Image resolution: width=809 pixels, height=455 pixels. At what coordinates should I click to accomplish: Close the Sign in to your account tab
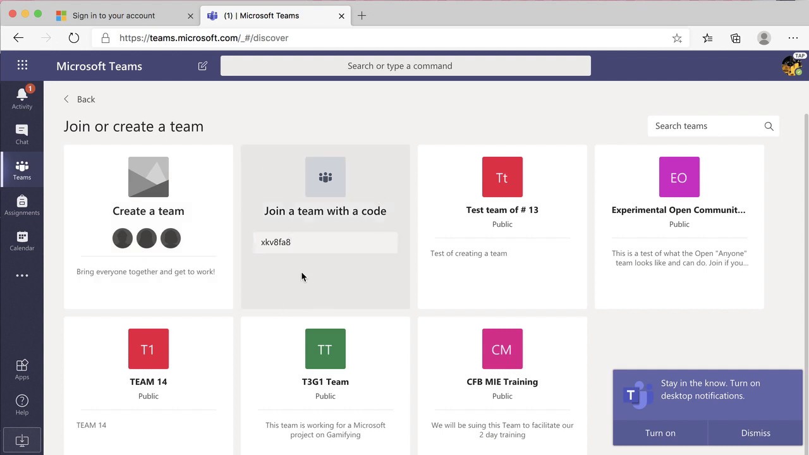tap(190, 16)
